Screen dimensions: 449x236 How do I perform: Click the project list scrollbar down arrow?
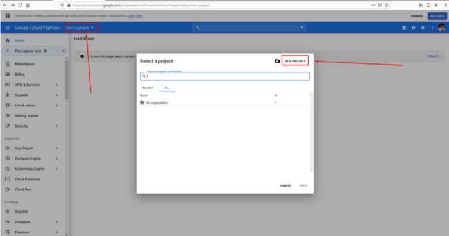312,170
